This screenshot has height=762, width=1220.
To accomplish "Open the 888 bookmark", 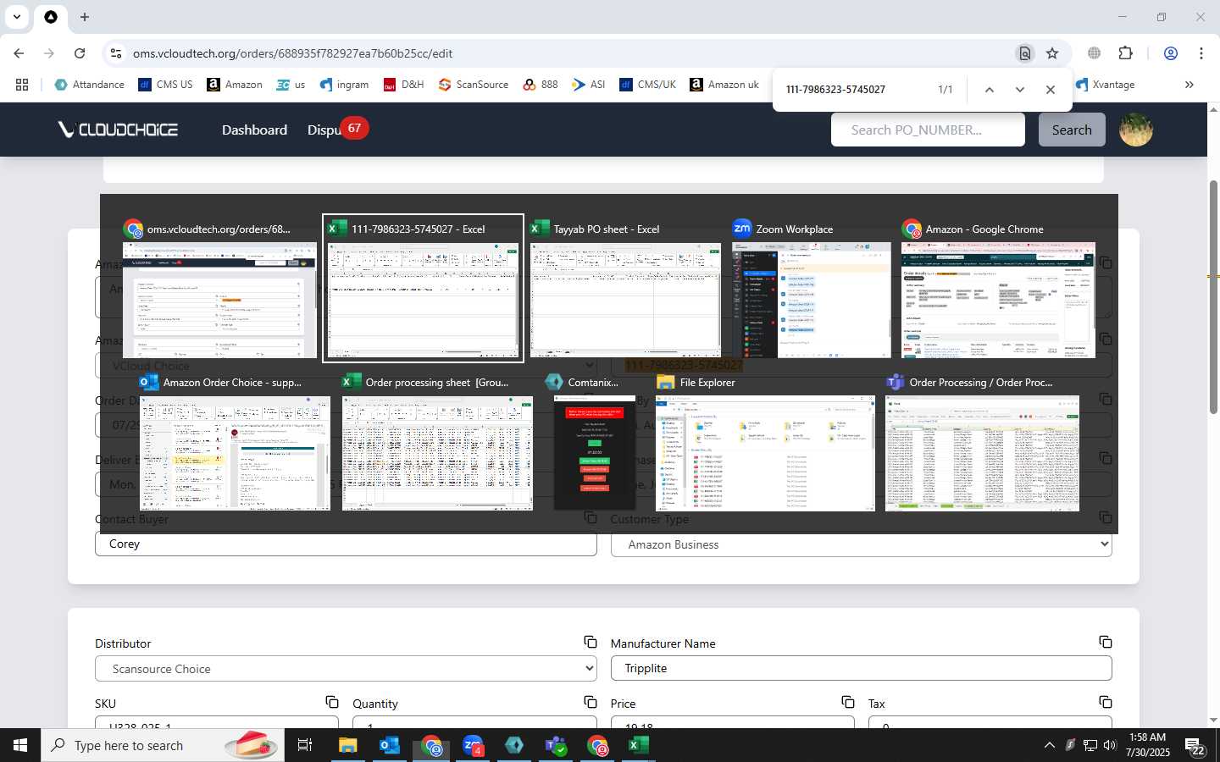I will 541,85.
